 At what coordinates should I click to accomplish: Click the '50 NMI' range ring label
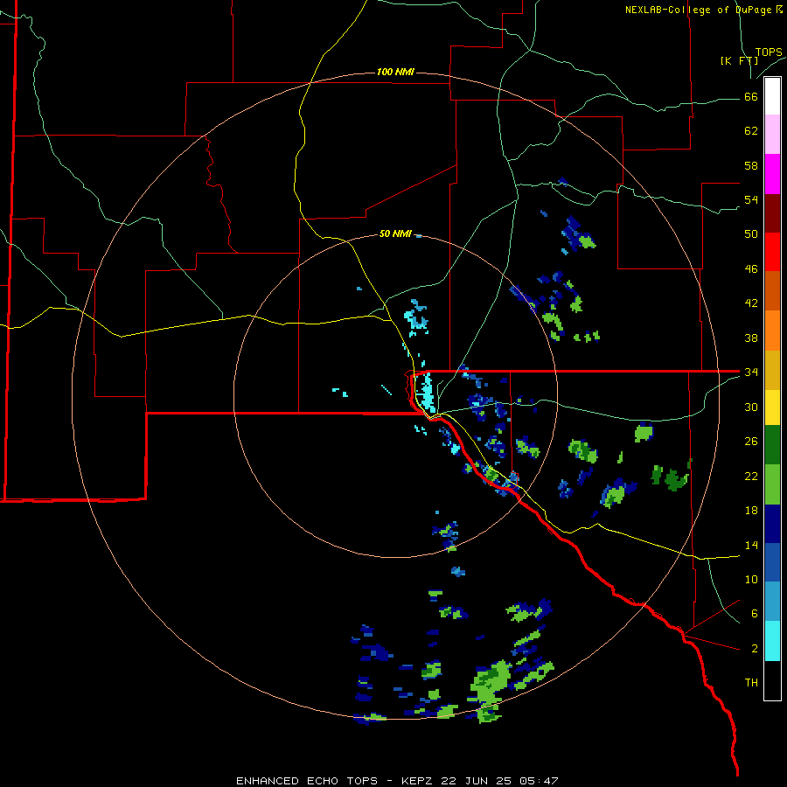(x=395, y=233)
